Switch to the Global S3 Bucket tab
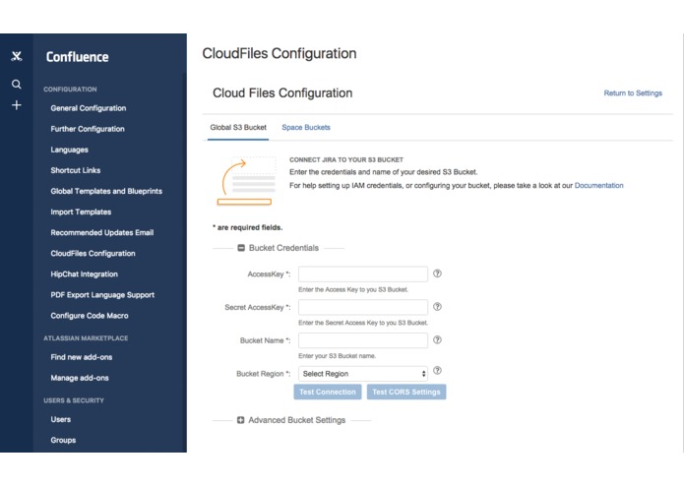This screenshot has height=486, width=684. click(238, 127)
